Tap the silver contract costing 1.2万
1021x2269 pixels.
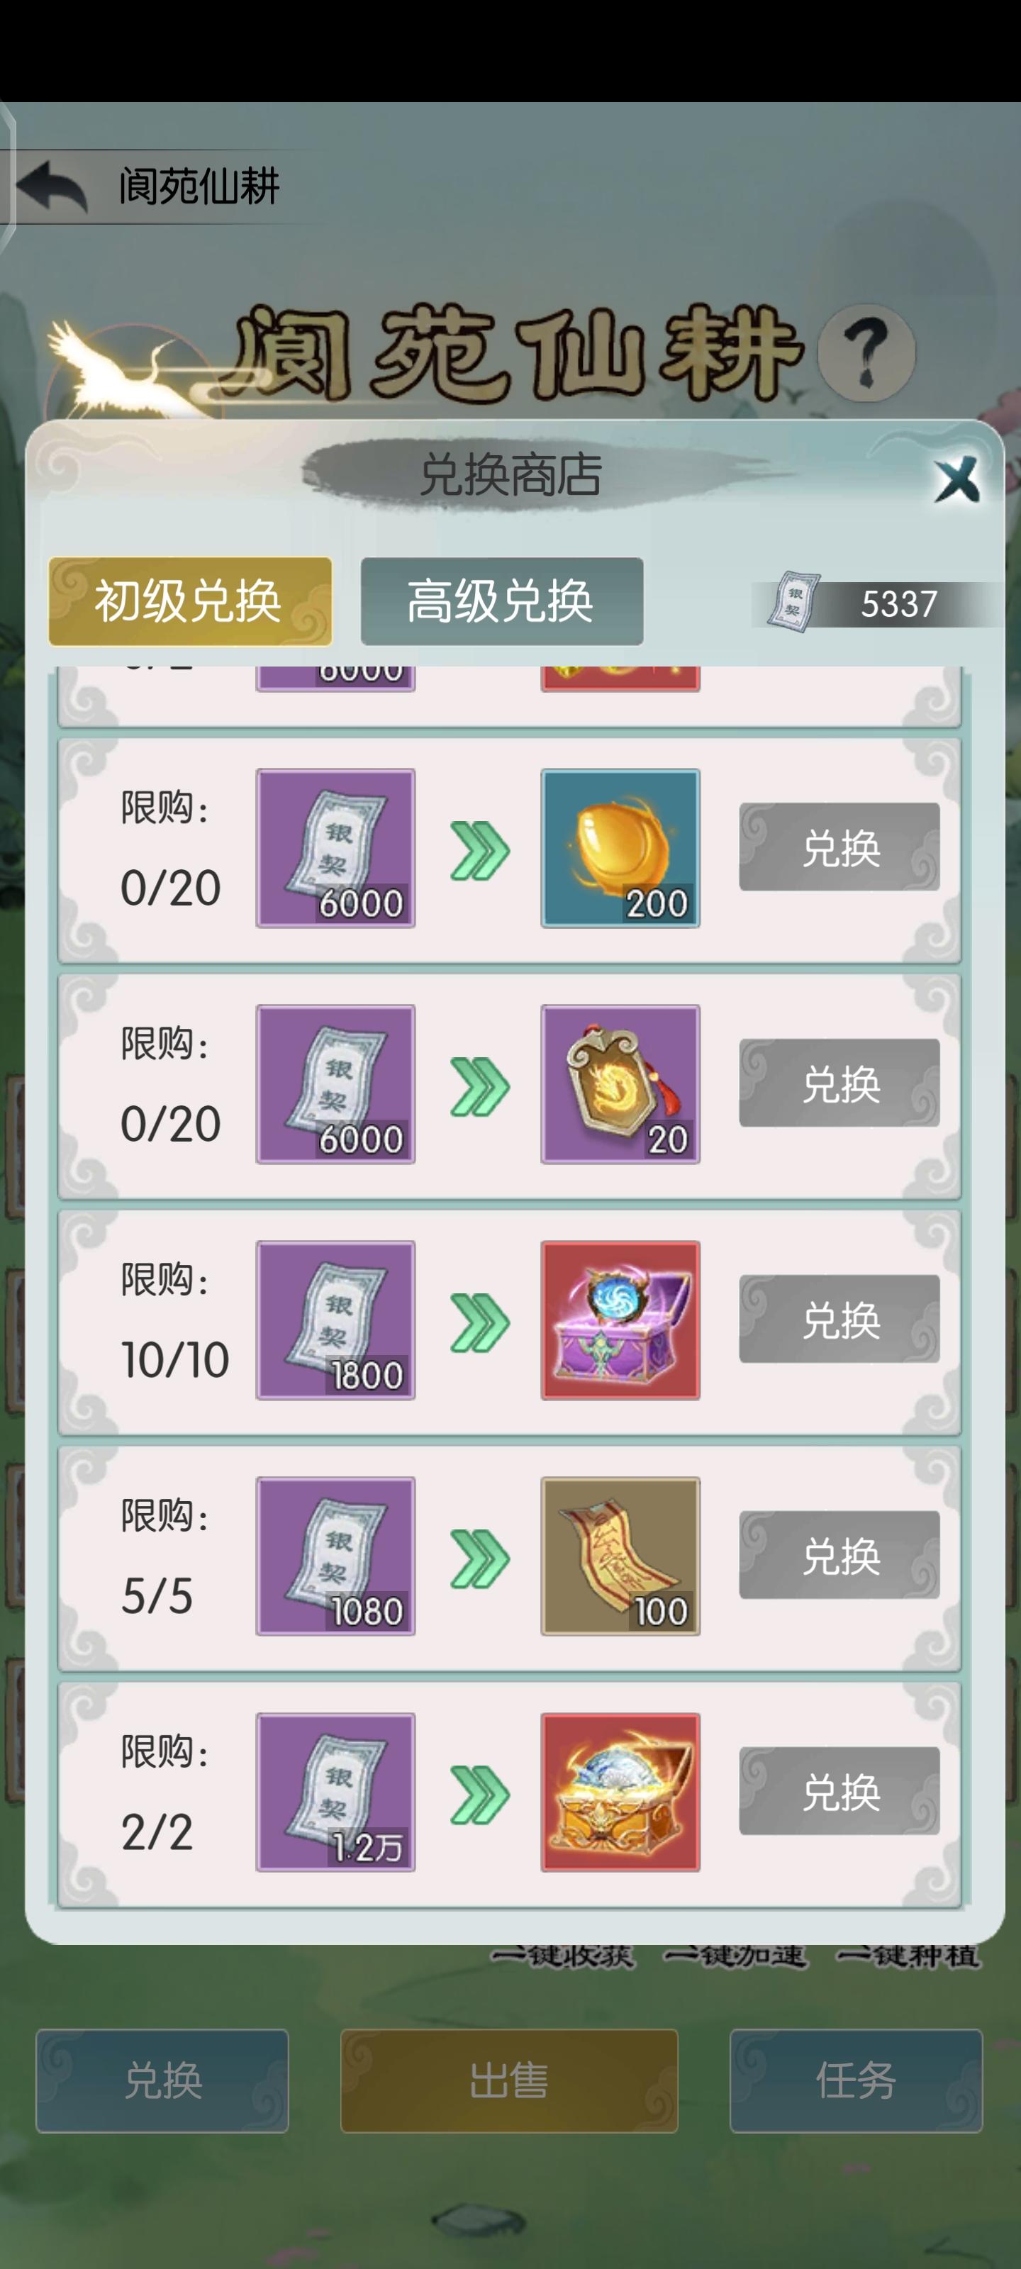tap(335, 1793)
